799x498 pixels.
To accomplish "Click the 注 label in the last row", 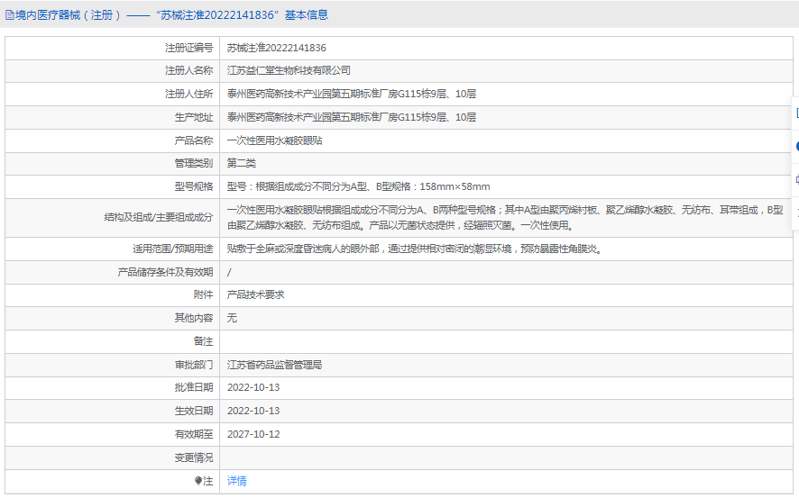I will tap(208, 481).
